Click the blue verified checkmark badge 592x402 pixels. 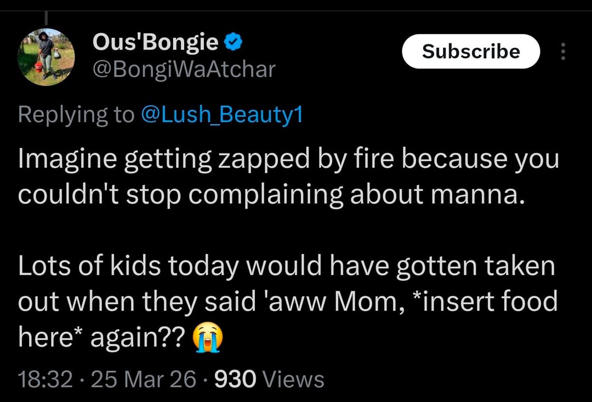click(x=235, y=42)
